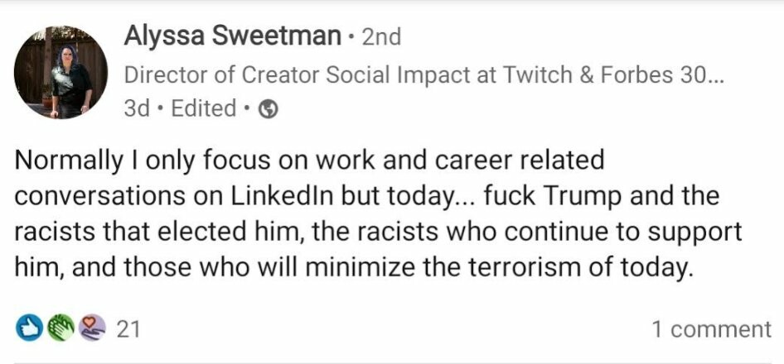Click the 2nd degree connection badge
784x364 pixels.
point(381,36)
